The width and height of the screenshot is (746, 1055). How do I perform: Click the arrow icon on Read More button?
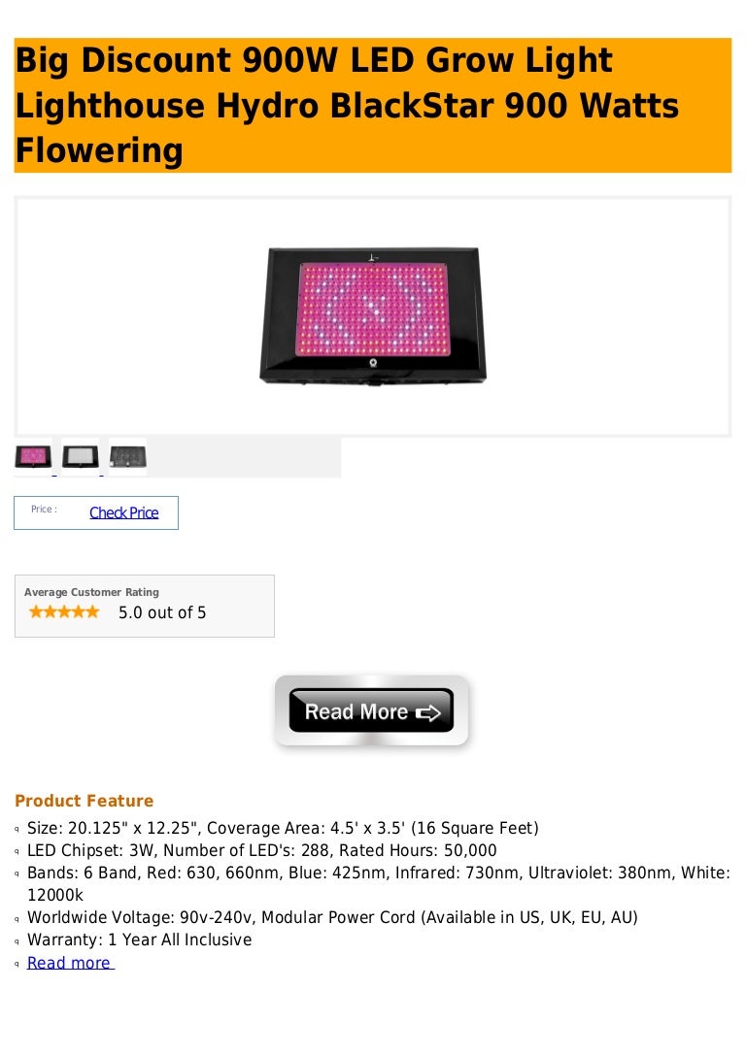(428, 712)
